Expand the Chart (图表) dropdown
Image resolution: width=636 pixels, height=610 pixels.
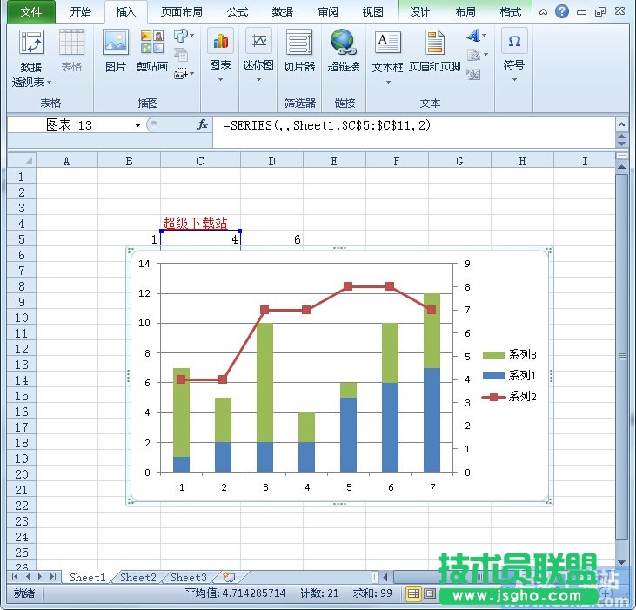tap(220, 79)
